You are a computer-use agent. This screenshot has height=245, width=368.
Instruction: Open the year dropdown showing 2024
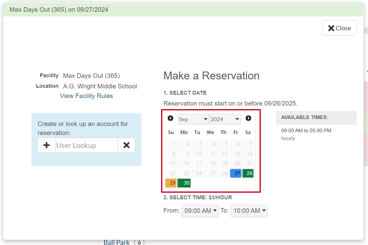pyautogui.click(x=225, y=119)
